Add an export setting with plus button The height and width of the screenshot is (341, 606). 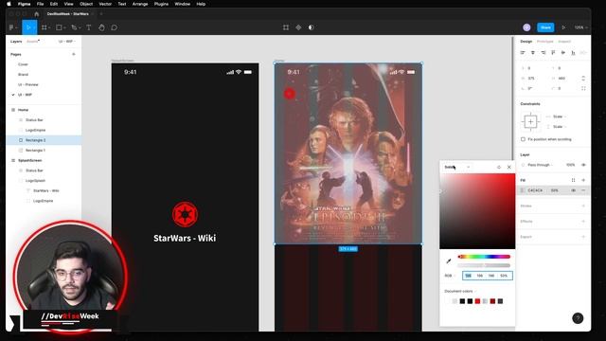583,237
